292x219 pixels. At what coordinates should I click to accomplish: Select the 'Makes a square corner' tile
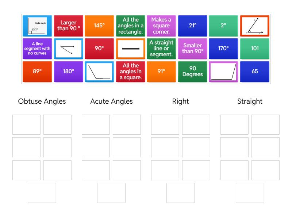point(161,26)
